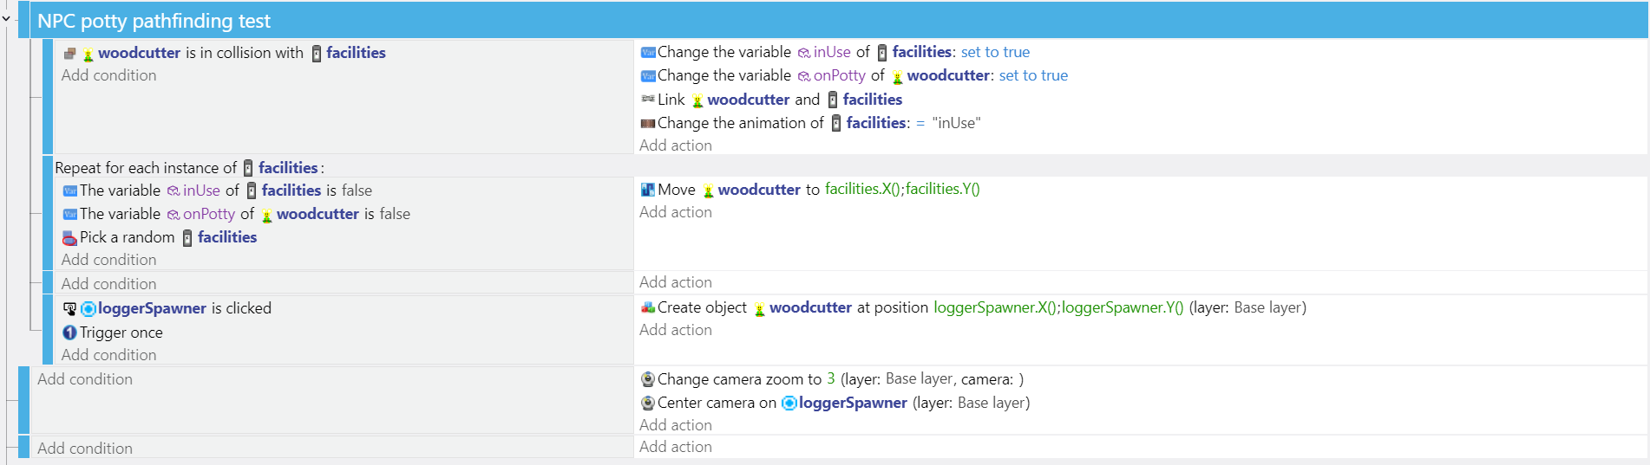
Task: Click Add condition under Trigger once
Action: (x=108, y=355)
